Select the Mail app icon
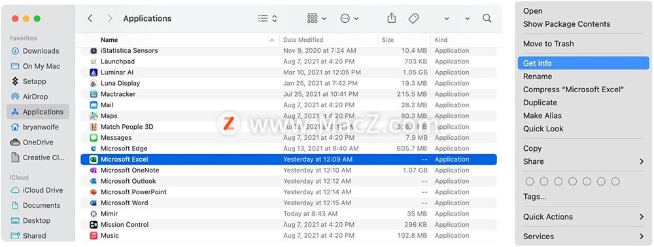The height and width of the screenshot is (247, 654). click(94, 105)
